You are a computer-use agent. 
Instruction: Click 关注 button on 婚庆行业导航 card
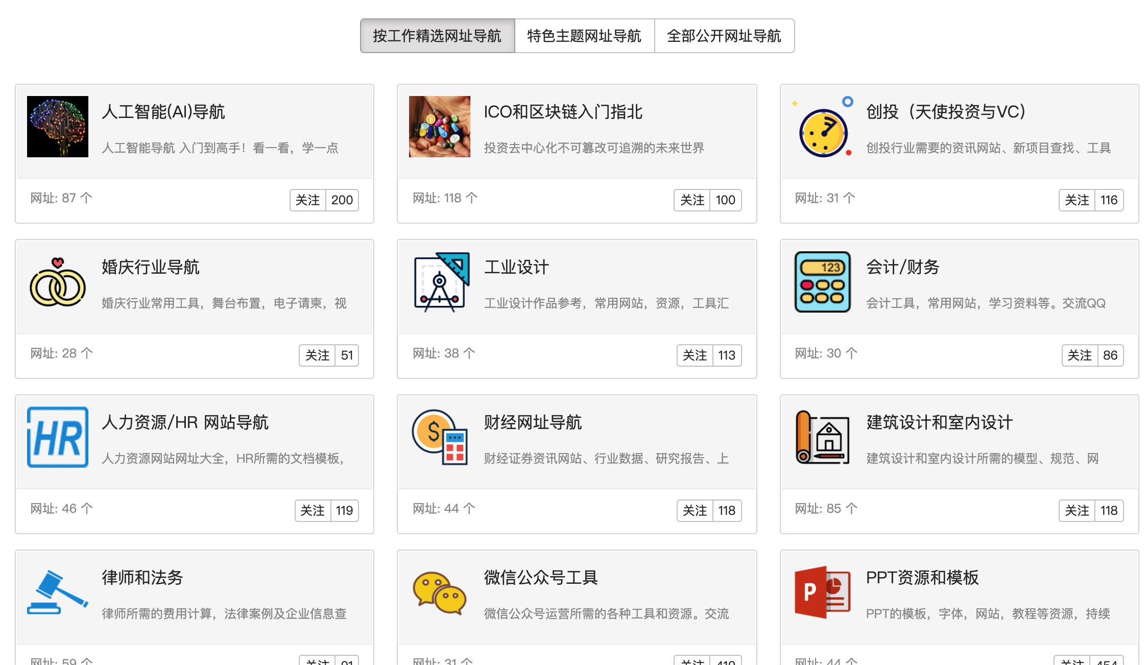(317, 355)
